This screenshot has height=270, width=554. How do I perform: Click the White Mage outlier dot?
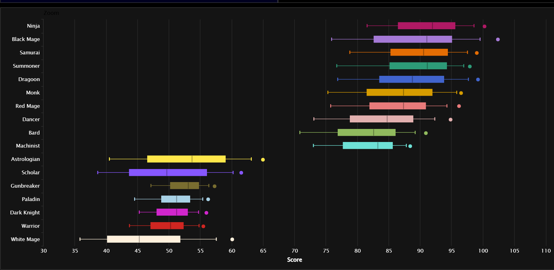(x=232, y=240)
